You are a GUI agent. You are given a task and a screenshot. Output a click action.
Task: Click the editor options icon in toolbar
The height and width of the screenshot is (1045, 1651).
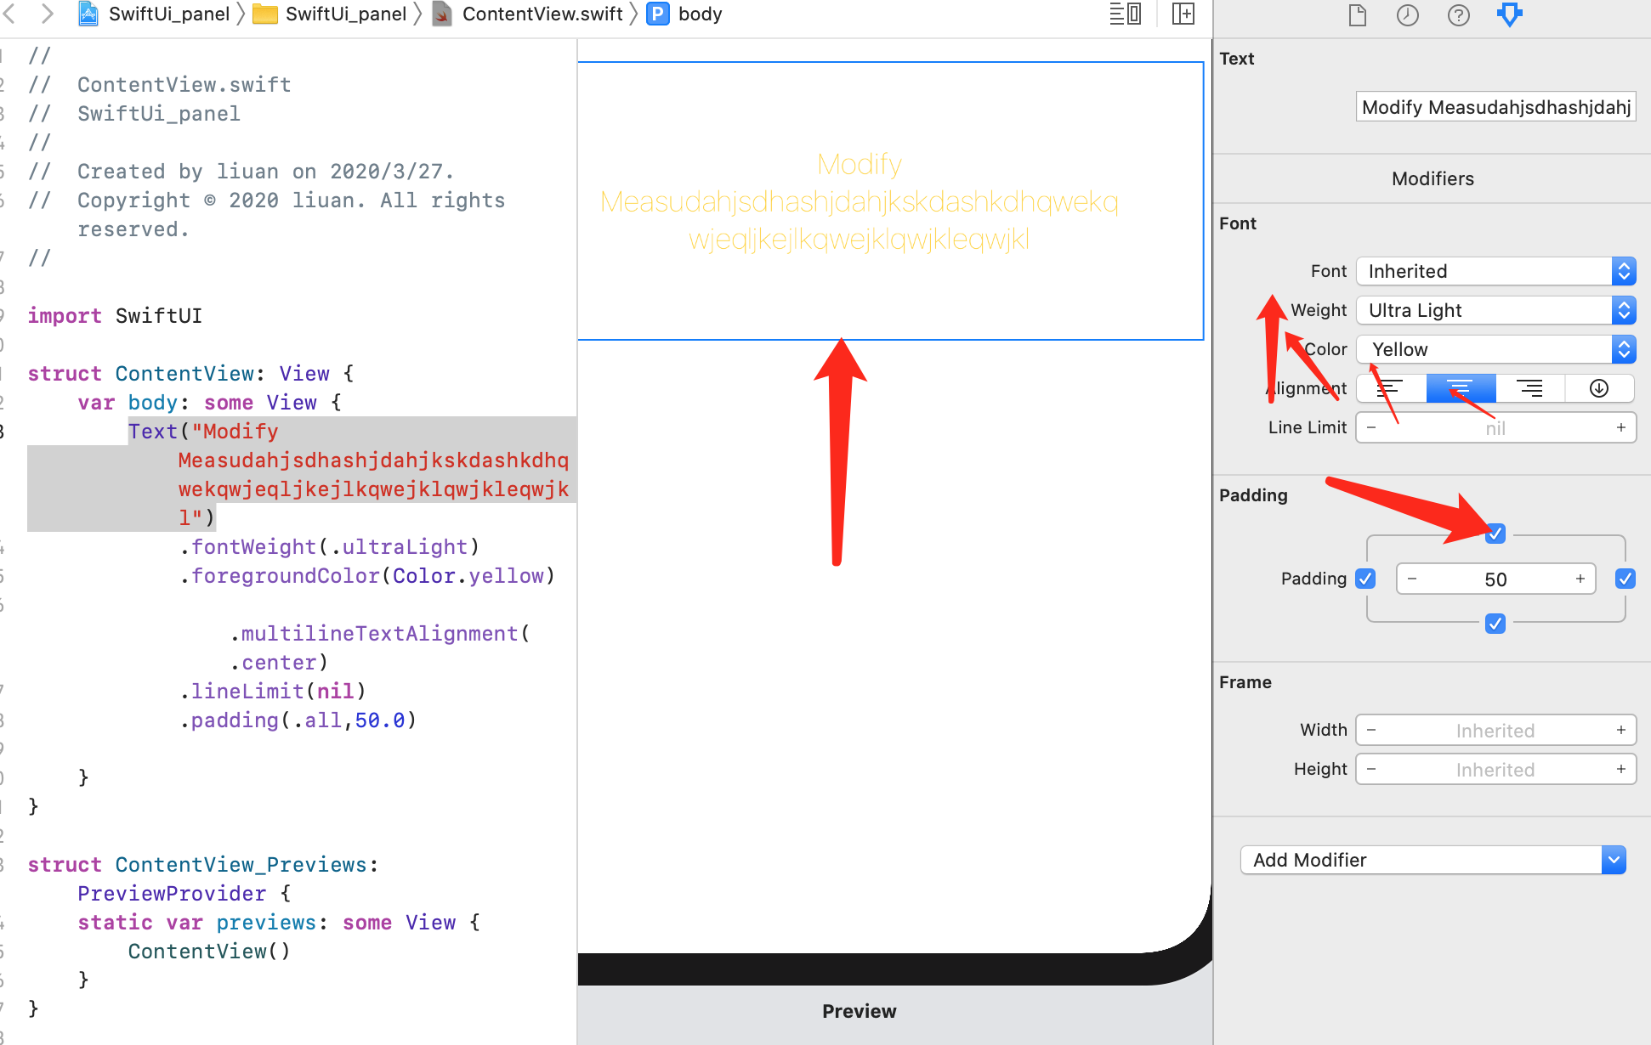coord(1125,14)
